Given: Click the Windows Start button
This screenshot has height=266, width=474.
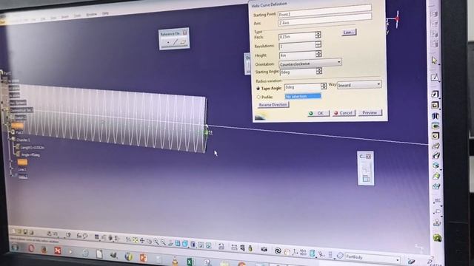Looking at the screenshot, I should (15, 248).
